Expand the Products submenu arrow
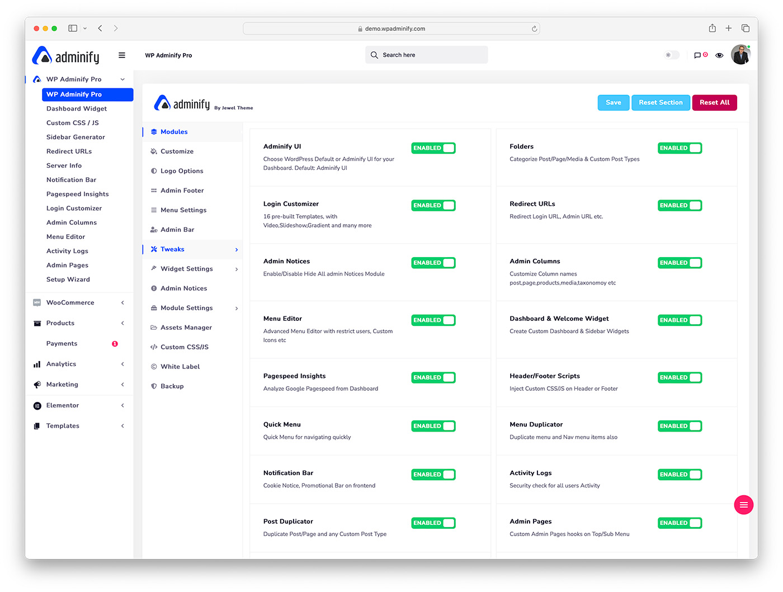Viewport: 783px width, 592px height. coord(122,323)
